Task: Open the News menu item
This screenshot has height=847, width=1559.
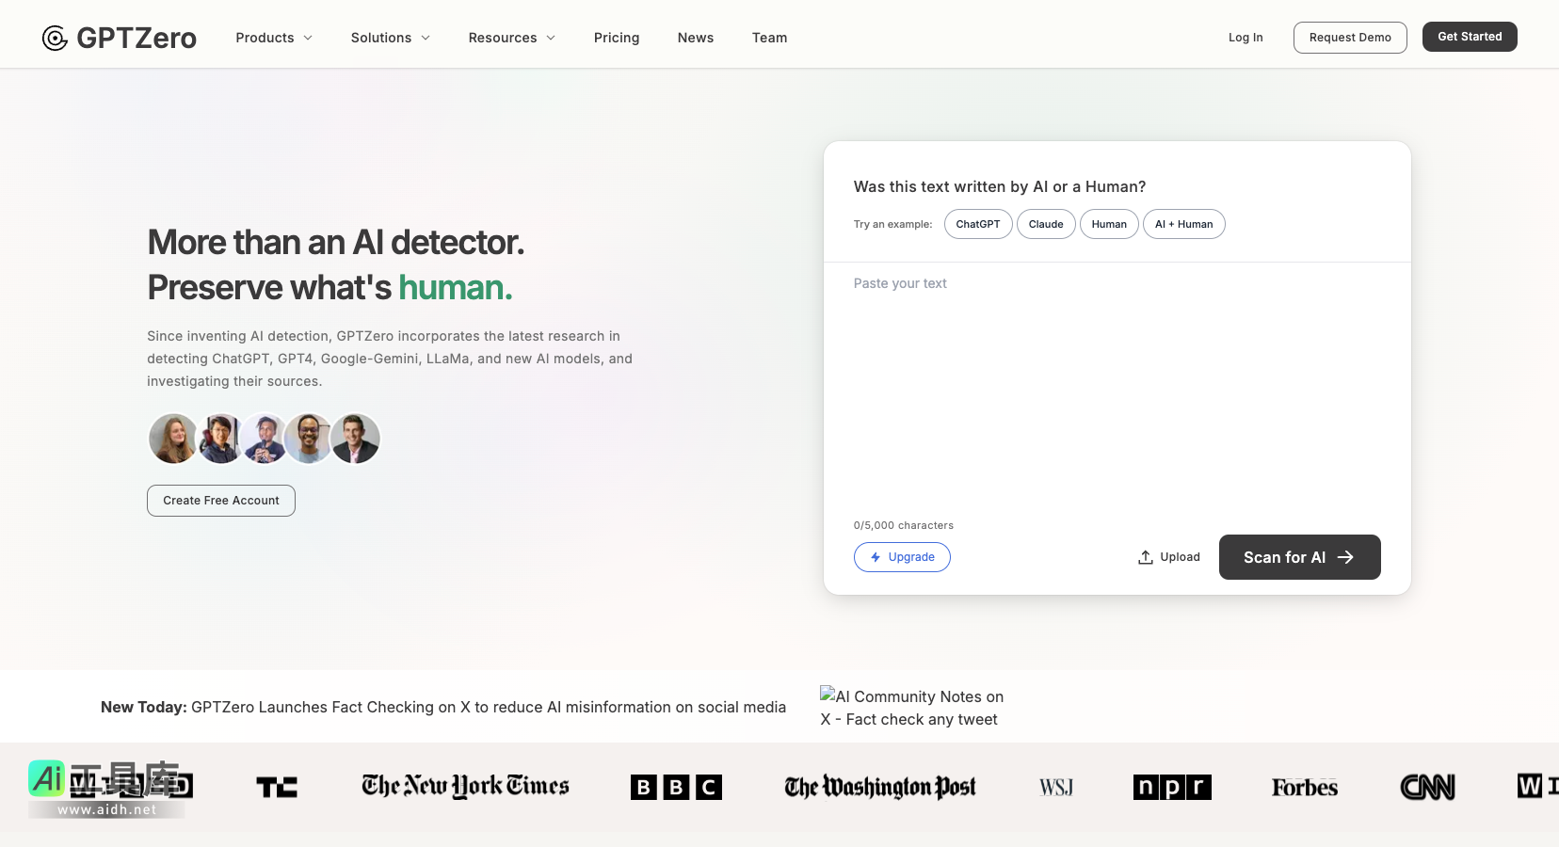Action: coord(696,38)
